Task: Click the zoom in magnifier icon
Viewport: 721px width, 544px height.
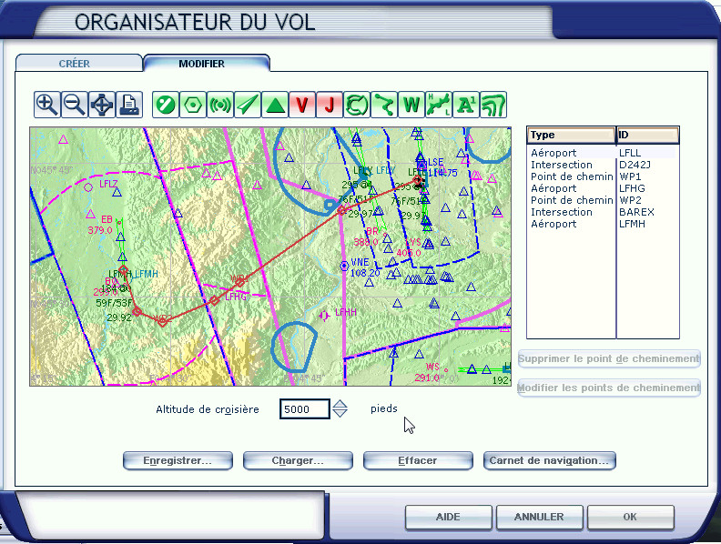Action: 46,105
